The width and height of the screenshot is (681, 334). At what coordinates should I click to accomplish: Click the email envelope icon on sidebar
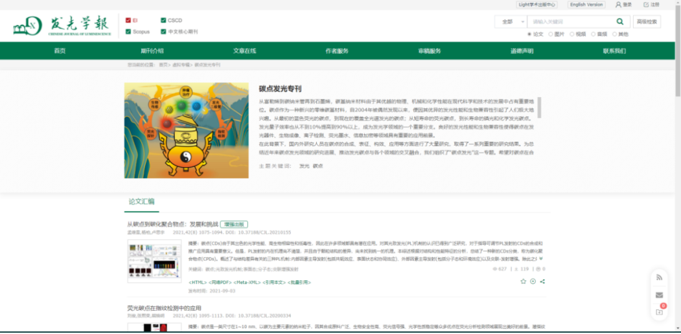pos(659,295)
